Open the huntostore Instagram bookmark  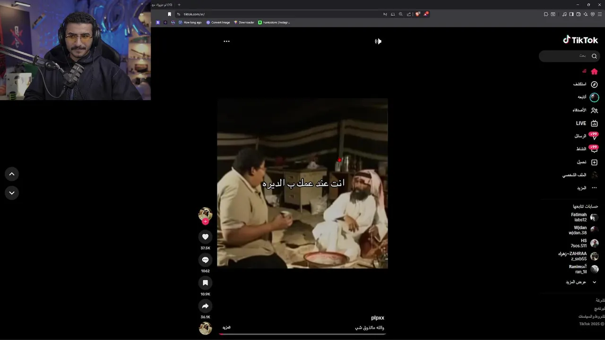coord(274,22)
